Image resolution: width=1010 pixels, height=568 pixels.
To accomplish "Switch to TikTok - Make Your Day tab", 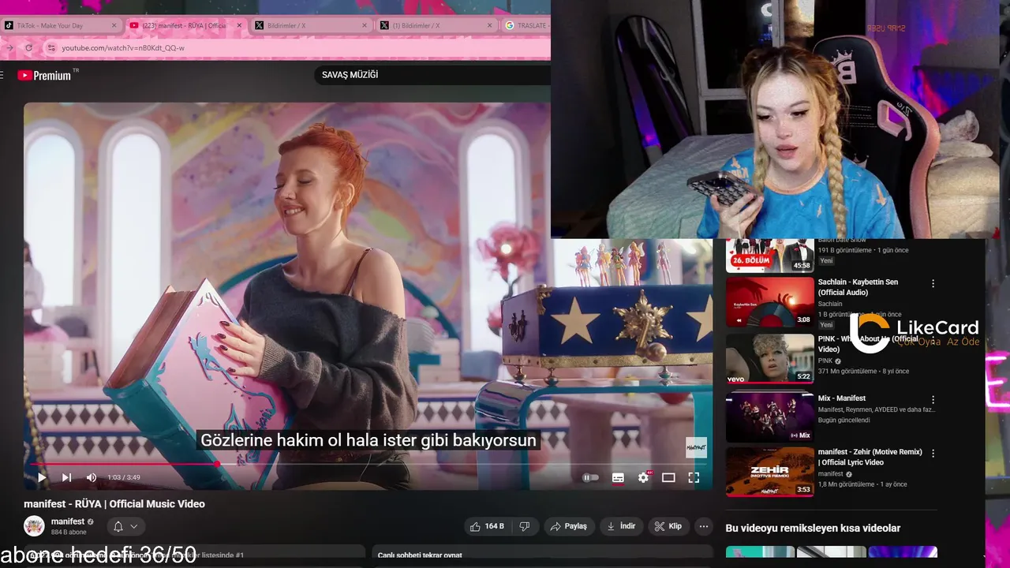I will coord(61,25).
